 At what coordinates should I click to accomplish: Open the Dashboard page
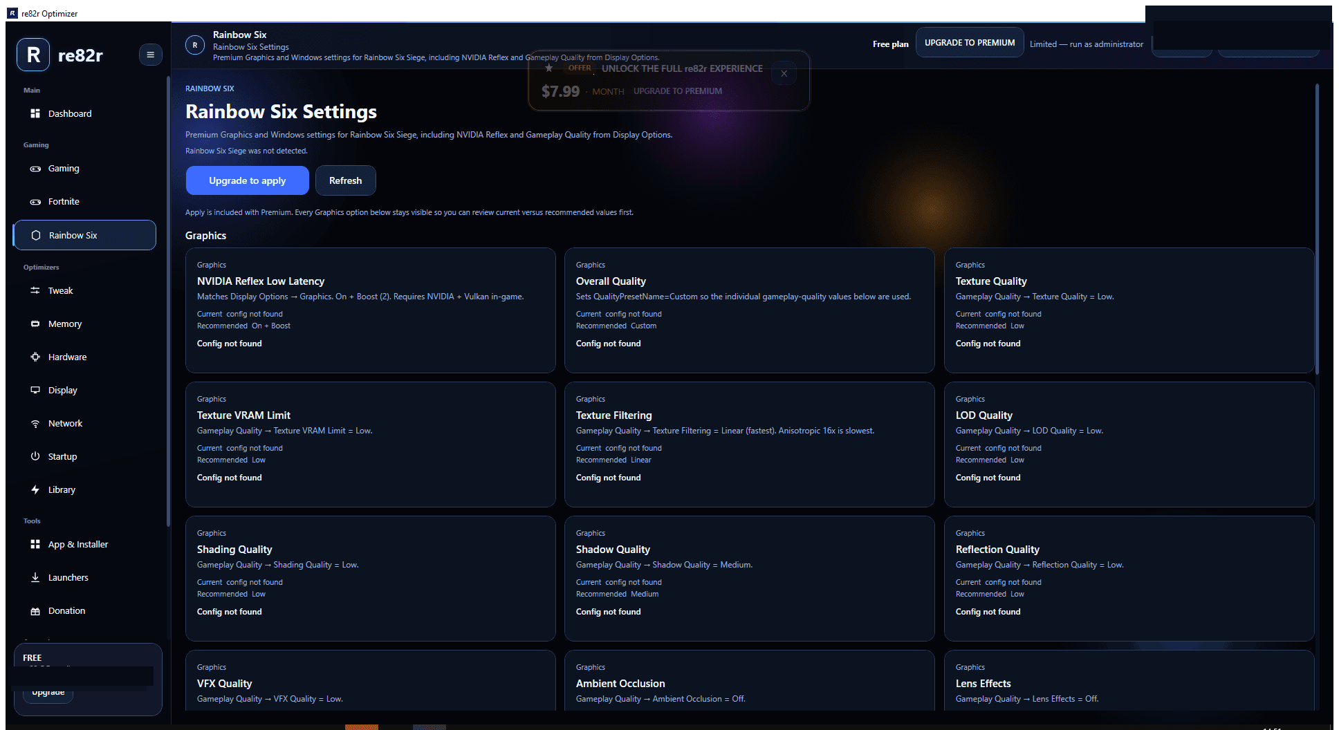[x=84, y=113]
